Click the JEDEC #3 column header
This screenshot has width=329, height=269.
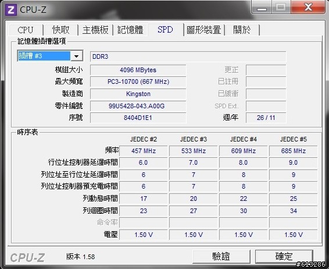click(x=194, y=139)
